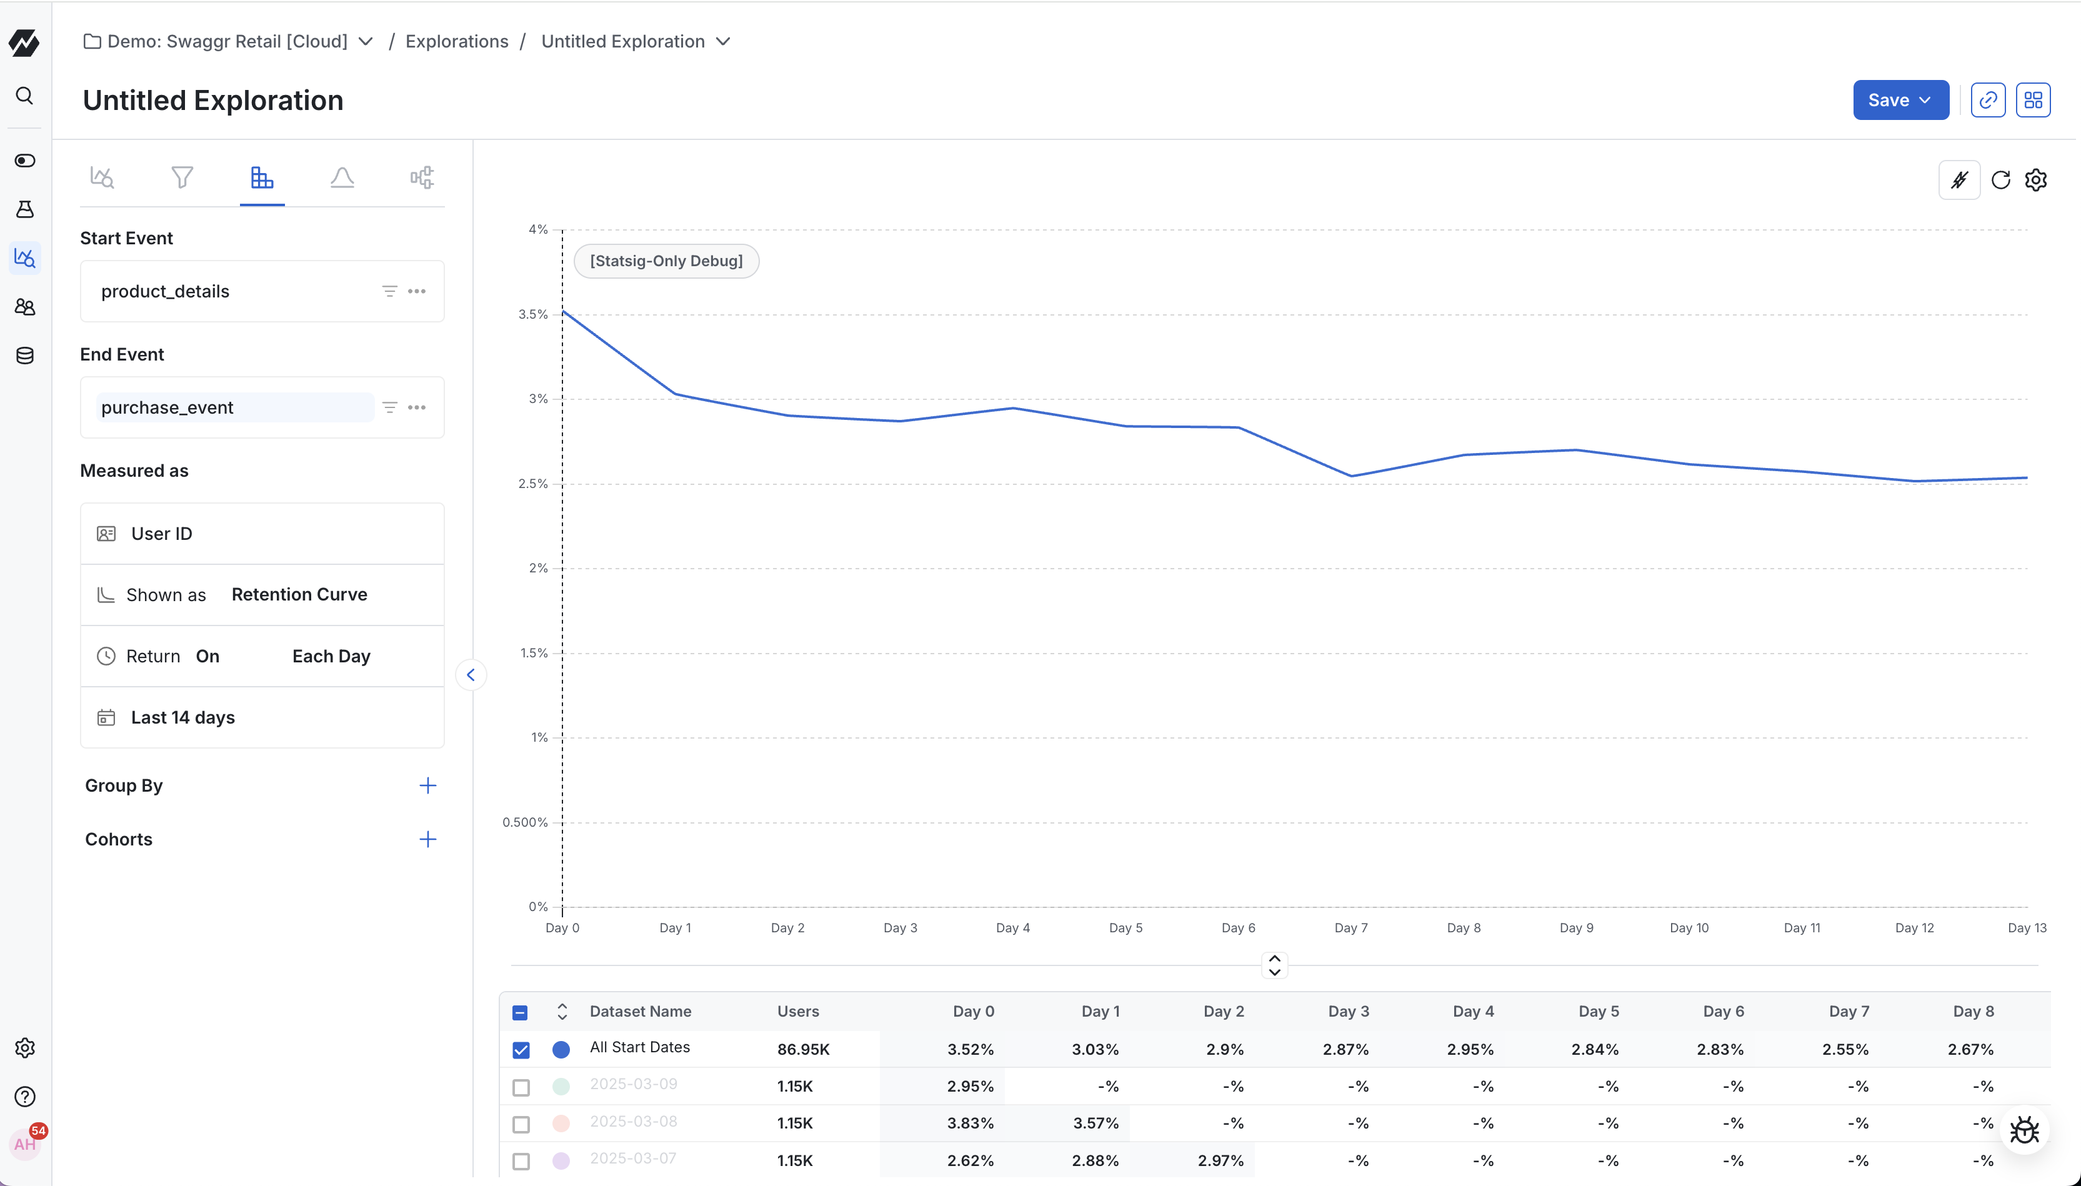The width and height of the screenshot is (2081, 1186).
Task: Open the Data warehouse icon in the sidebar
Action: [24, 356]
